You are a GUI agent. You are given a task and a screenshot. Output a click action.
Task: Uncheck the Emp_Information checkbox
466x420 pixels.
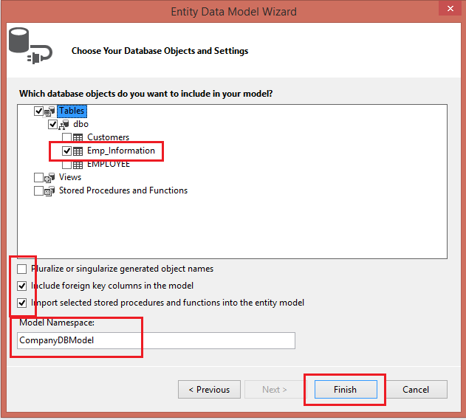(66, 151)
